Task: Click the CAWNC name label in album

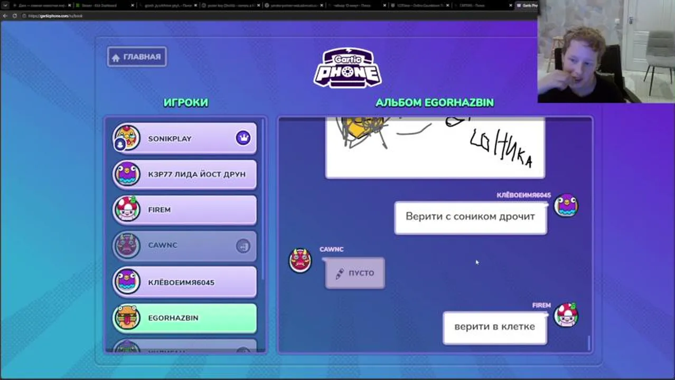Action: (331, 249)
